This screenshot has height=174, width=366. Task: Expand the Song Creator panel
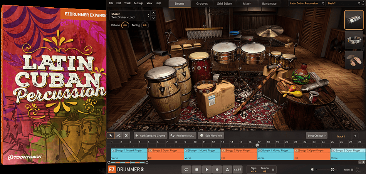[x=317, y=136]
